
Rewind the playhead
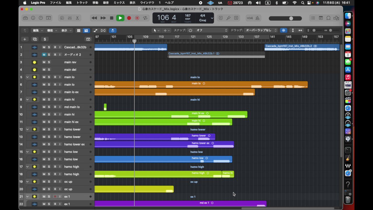(94, 18)
